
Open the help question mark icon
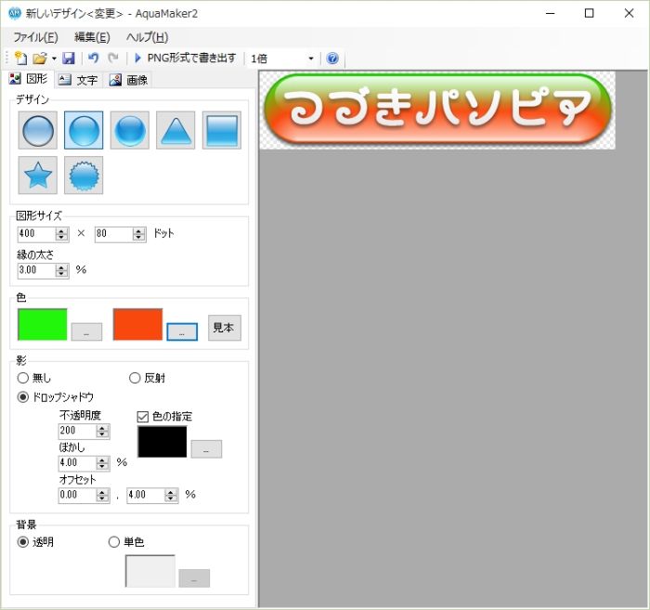[x=332, y=58]
